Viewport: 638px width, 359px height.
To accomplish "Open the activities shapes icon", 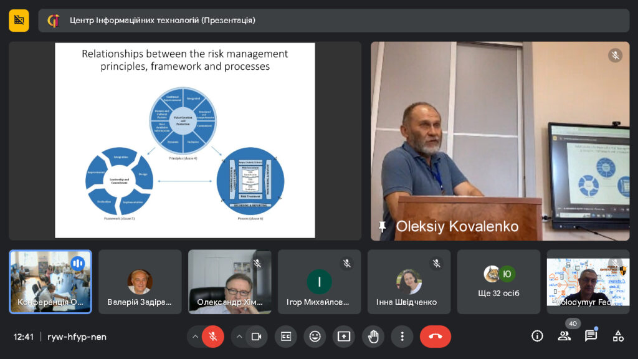I will click(618, 337).
